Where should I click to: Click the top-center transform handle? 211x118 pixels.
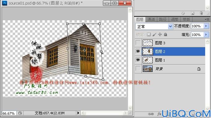pyautogui.click(x=83, y=24)
